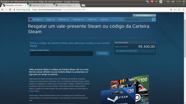Click the green extension icon in toolbar
The width and height of the screenshot is (186, 104).
pos(179,10)
